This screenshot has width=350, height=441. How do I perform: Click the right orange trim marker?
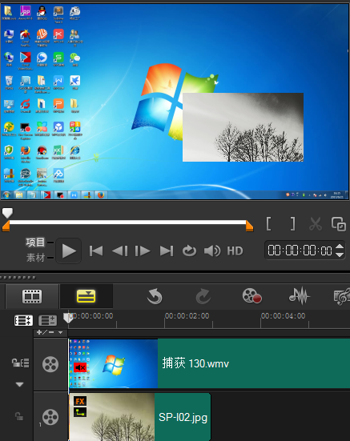[250, 226]
